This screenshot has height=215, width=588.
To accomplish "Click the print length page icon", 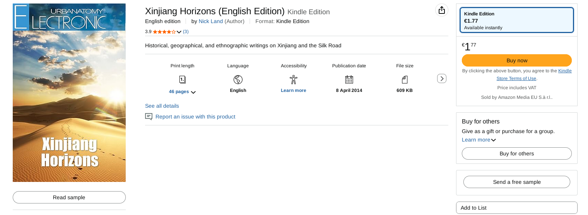I will coord(182,80).
